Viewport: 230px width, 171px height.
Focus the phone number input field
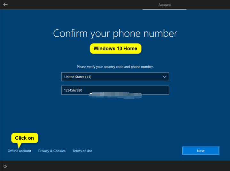(x=115, y=90)
